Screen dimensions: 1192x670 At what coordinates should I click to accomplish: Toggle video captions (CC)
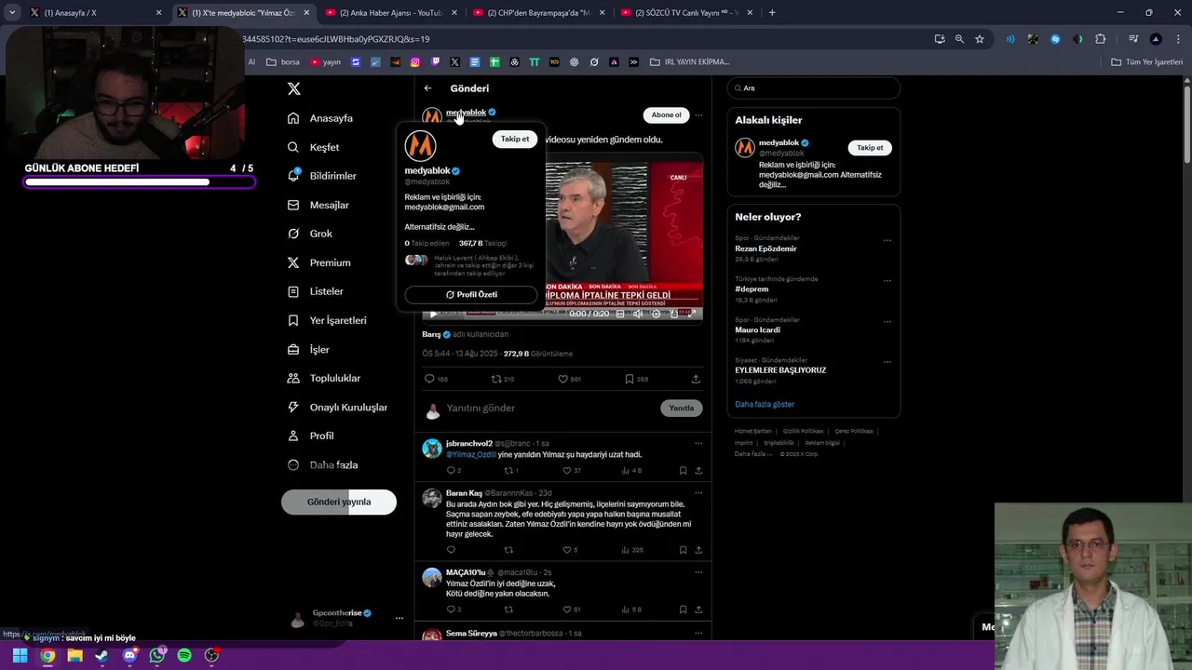pos(621,314)
